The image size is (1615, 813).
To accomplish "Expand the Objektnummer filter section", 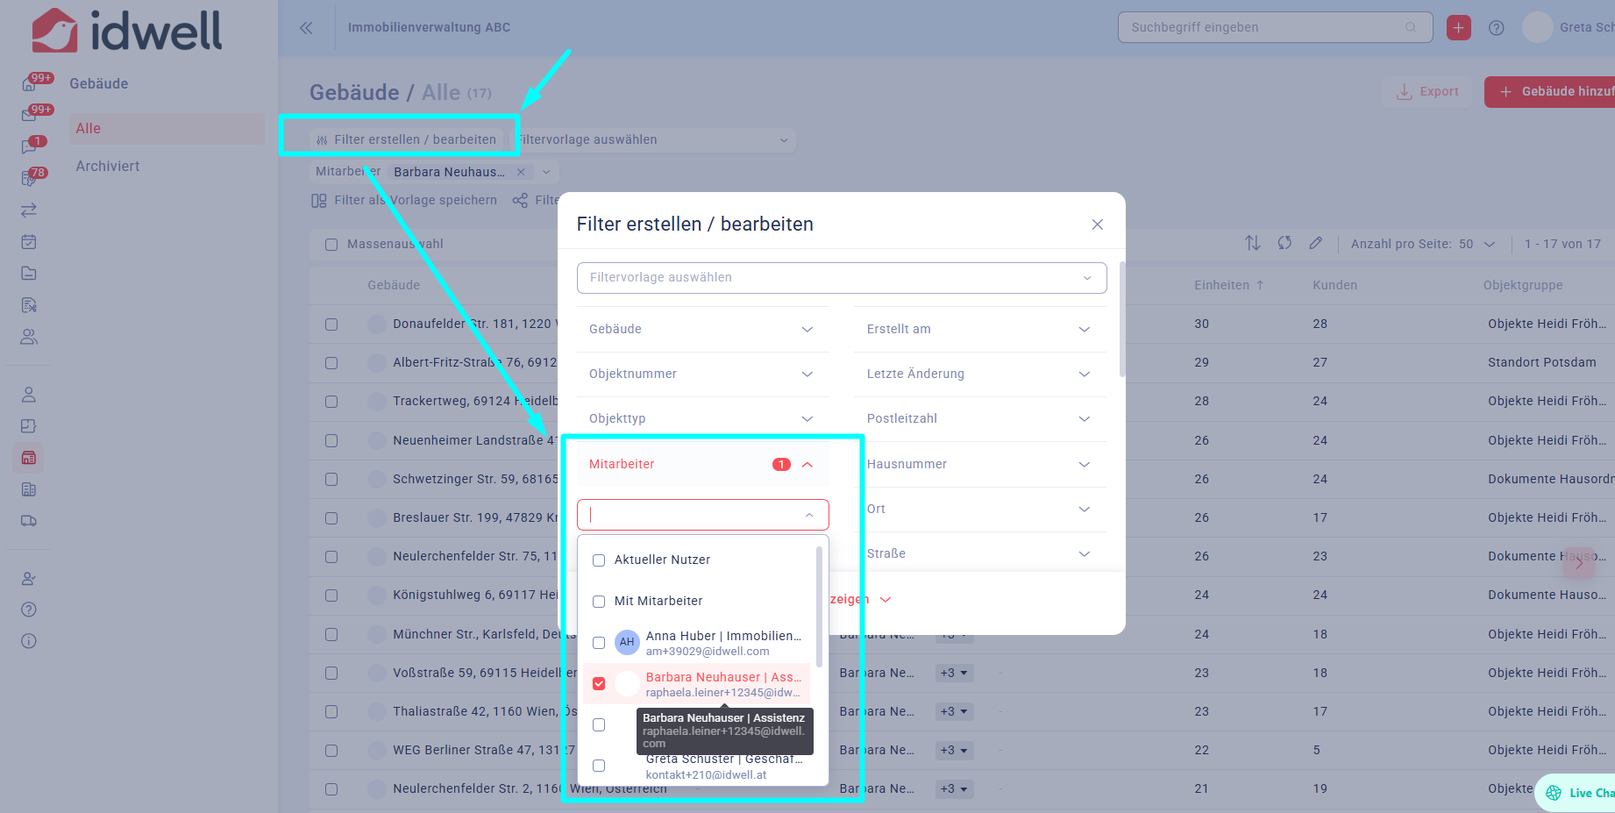I will point(702,374).
